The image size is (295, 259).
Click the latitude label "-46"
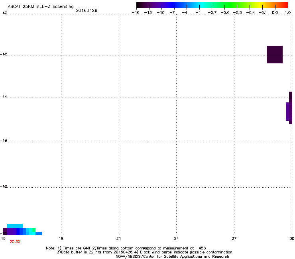point(4,141)
